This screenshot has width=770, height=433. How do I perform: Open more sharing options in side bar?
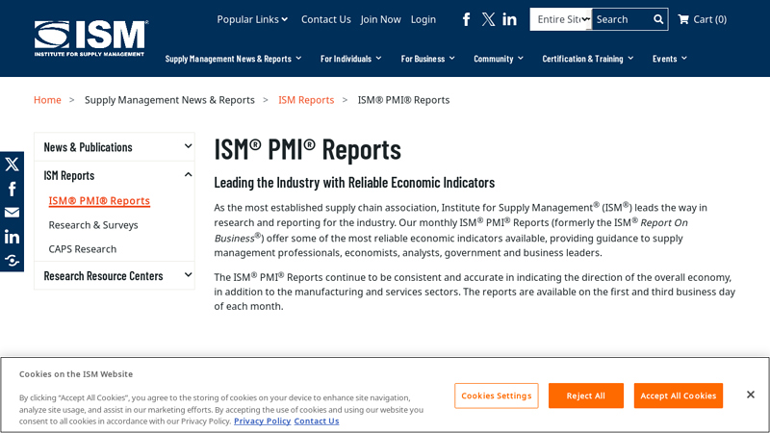pos(12,260)
